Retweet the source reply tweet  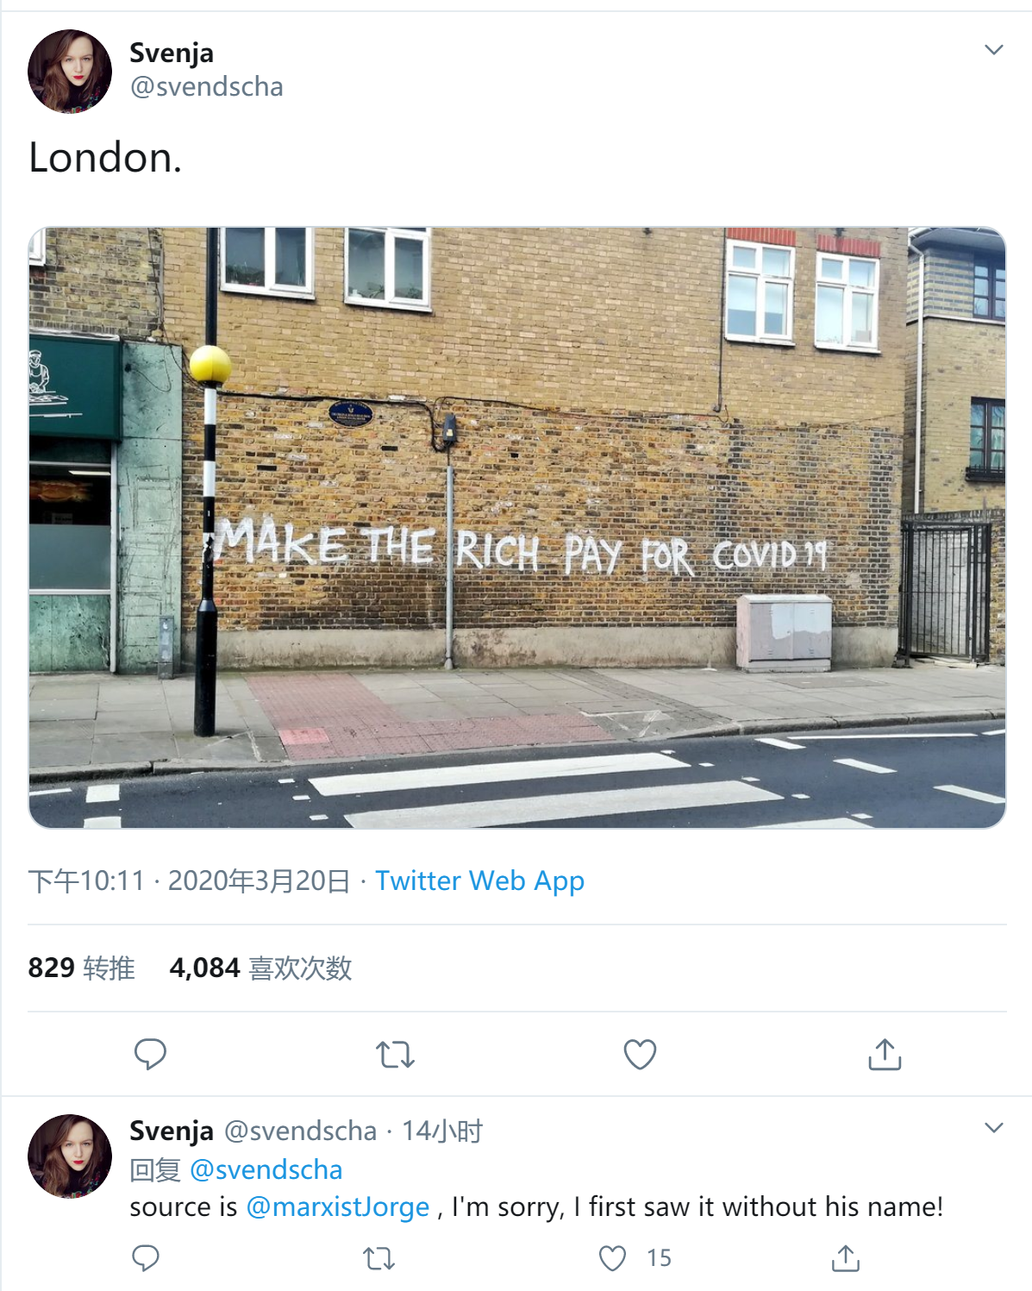click(379, 1258)
